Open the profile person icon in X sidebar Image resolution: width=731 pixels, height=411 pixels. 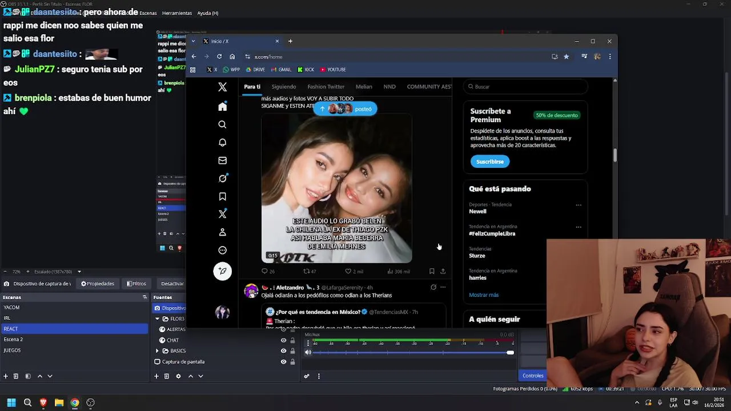pos(222,232)
